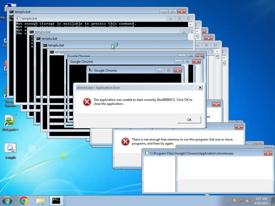Close the middle Google Chrome window
The width and height of the screenshot is (275, 206).
(x=196, y=62)
